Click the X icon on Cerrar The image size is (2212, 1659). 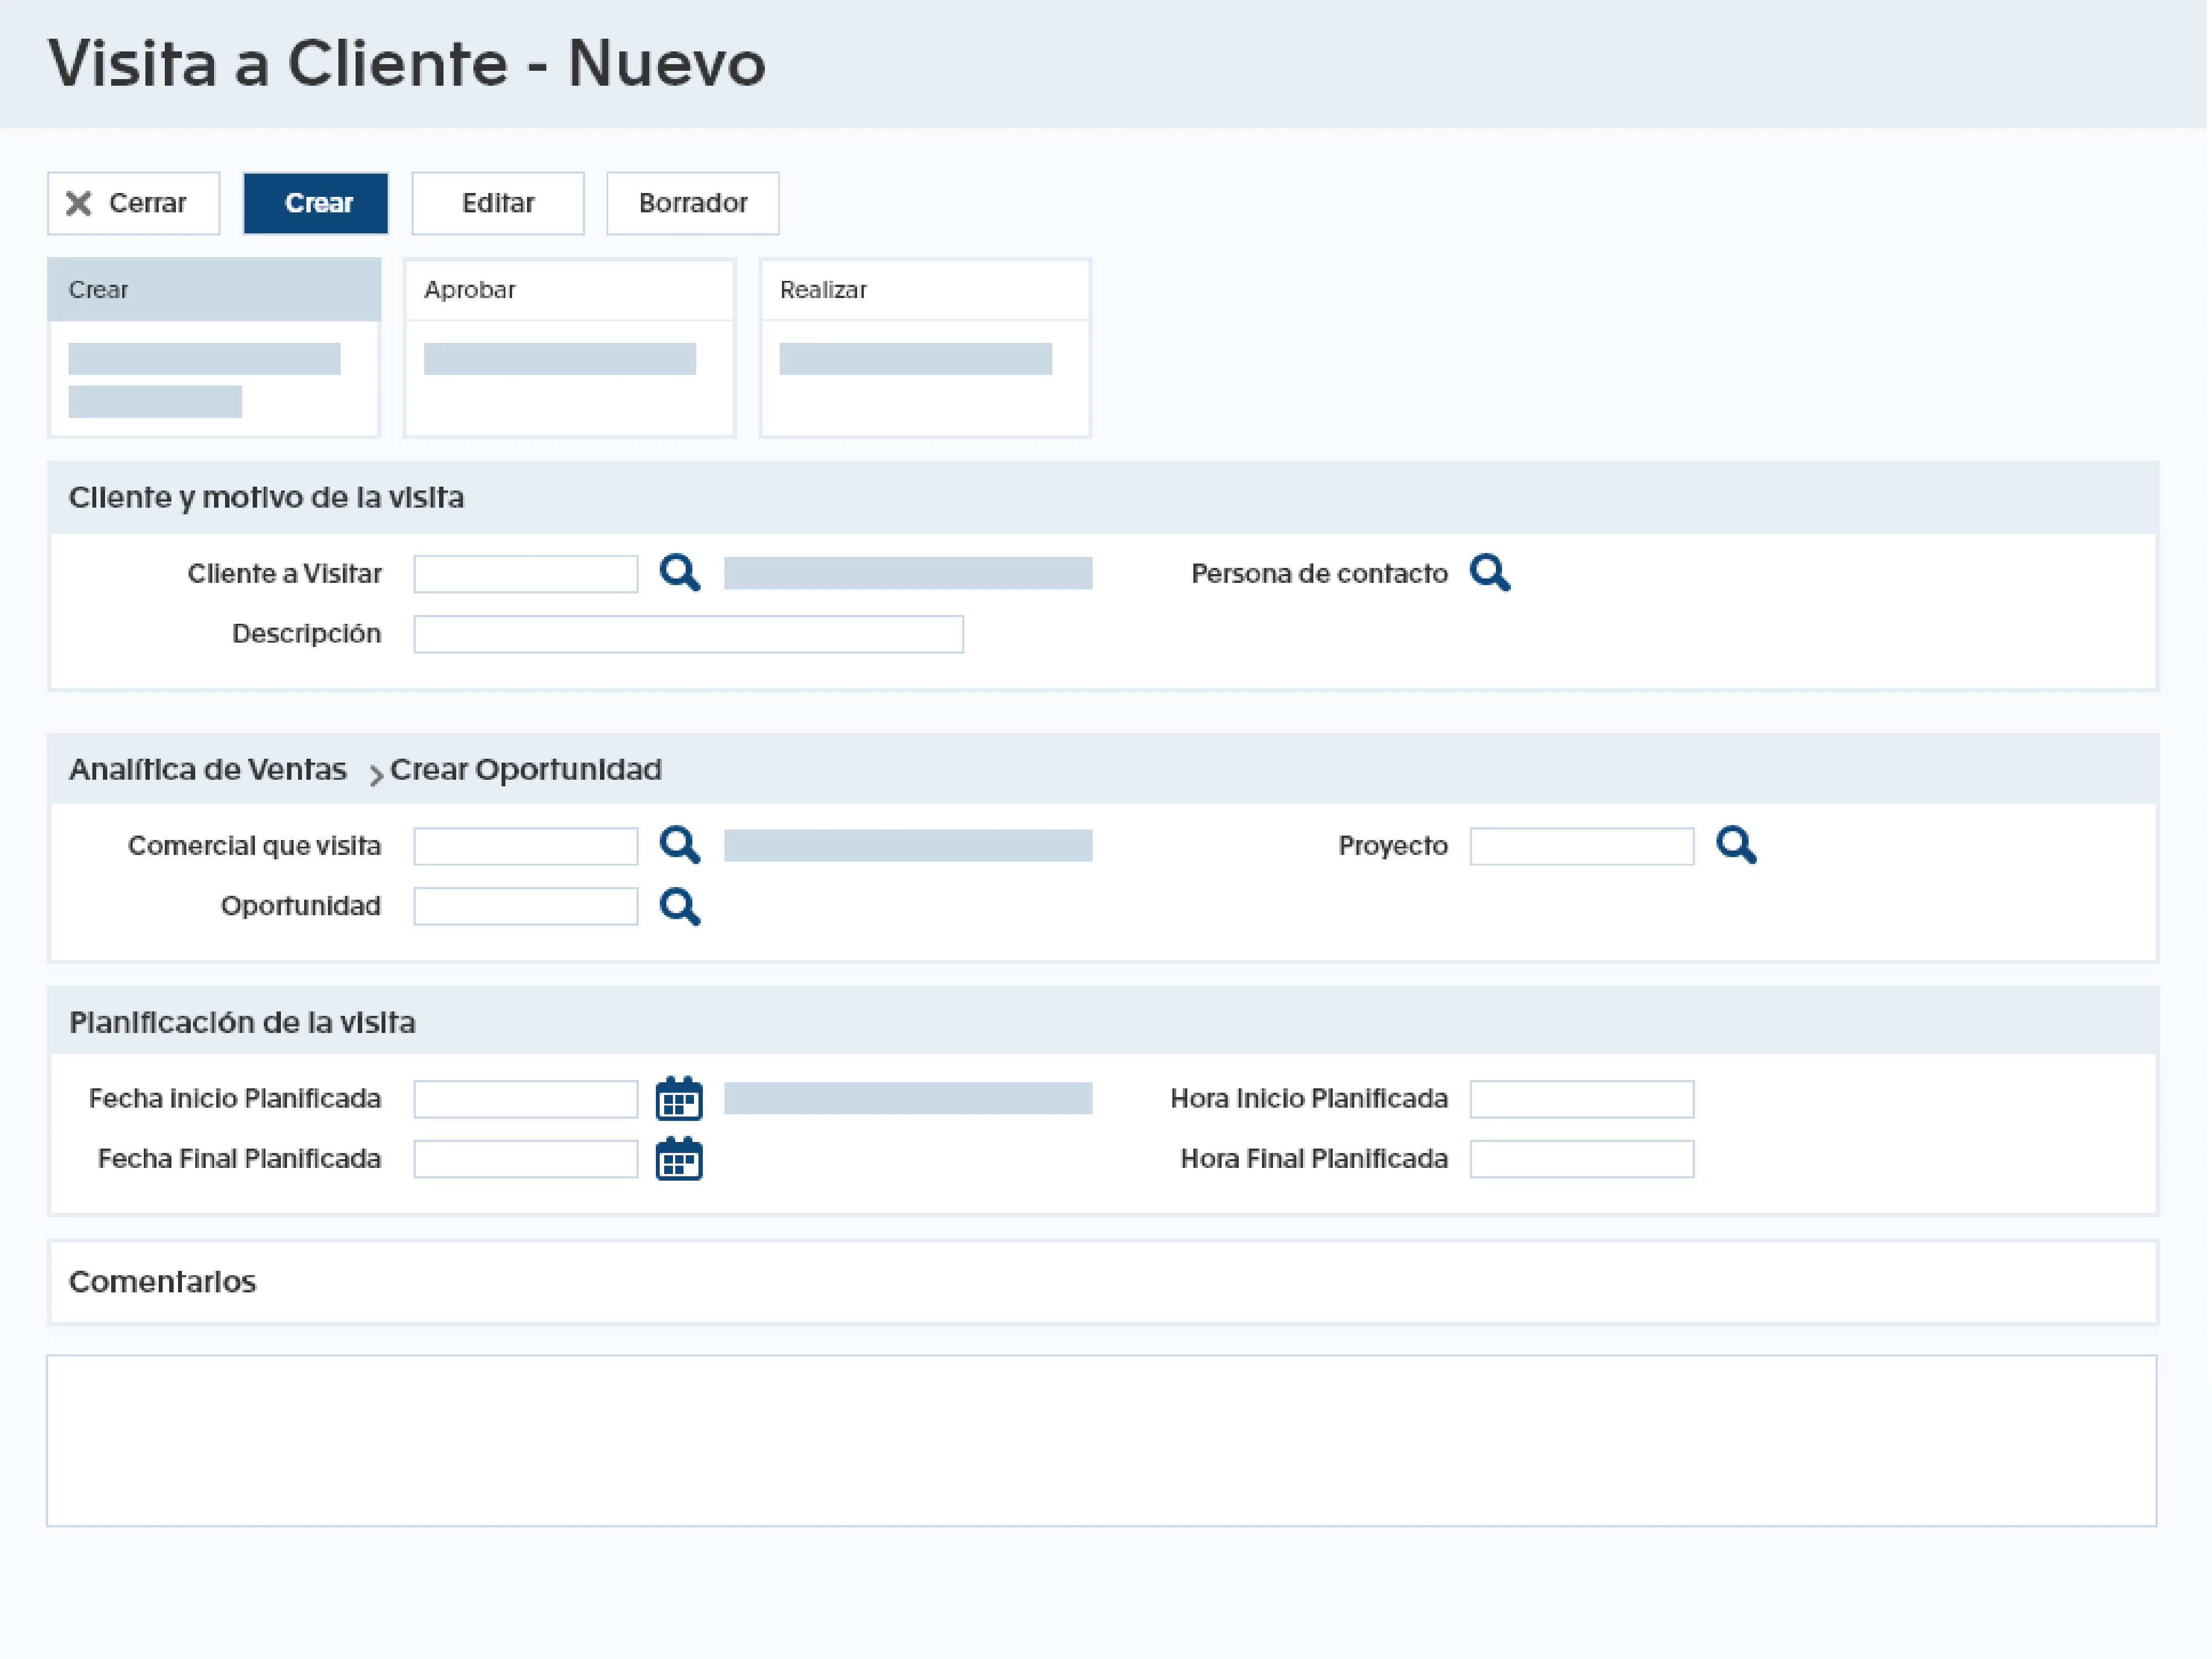(x=79, y=203)
